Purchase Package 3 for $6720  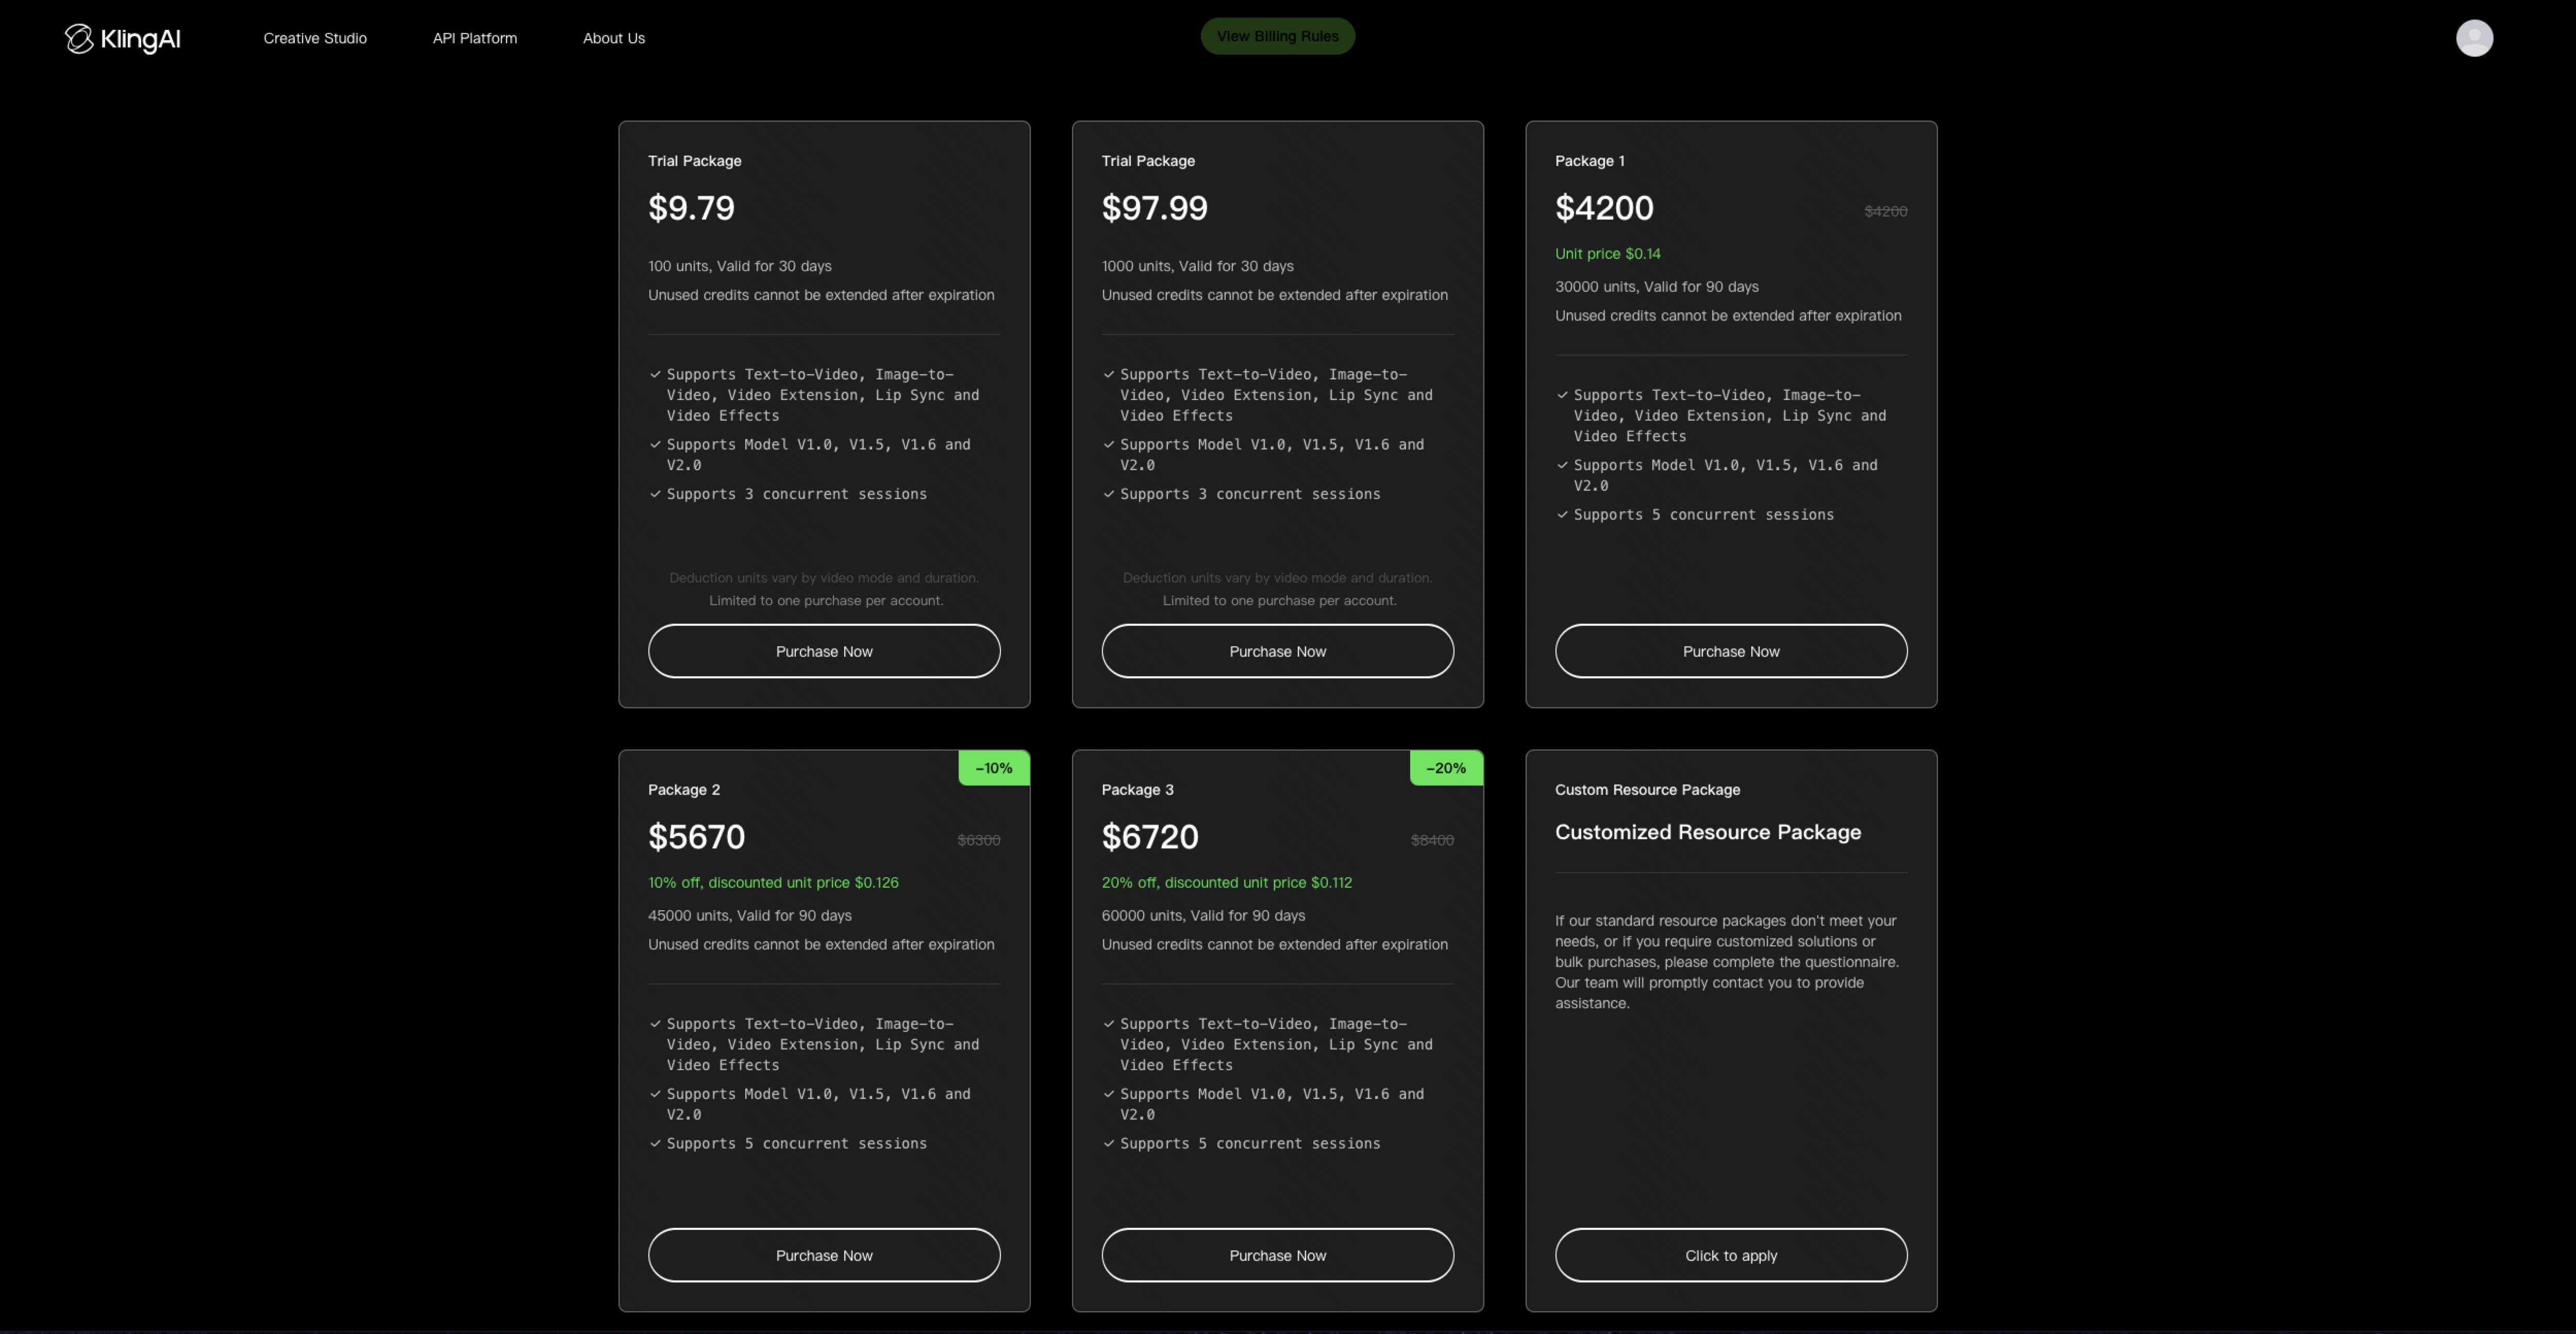1277,1255
